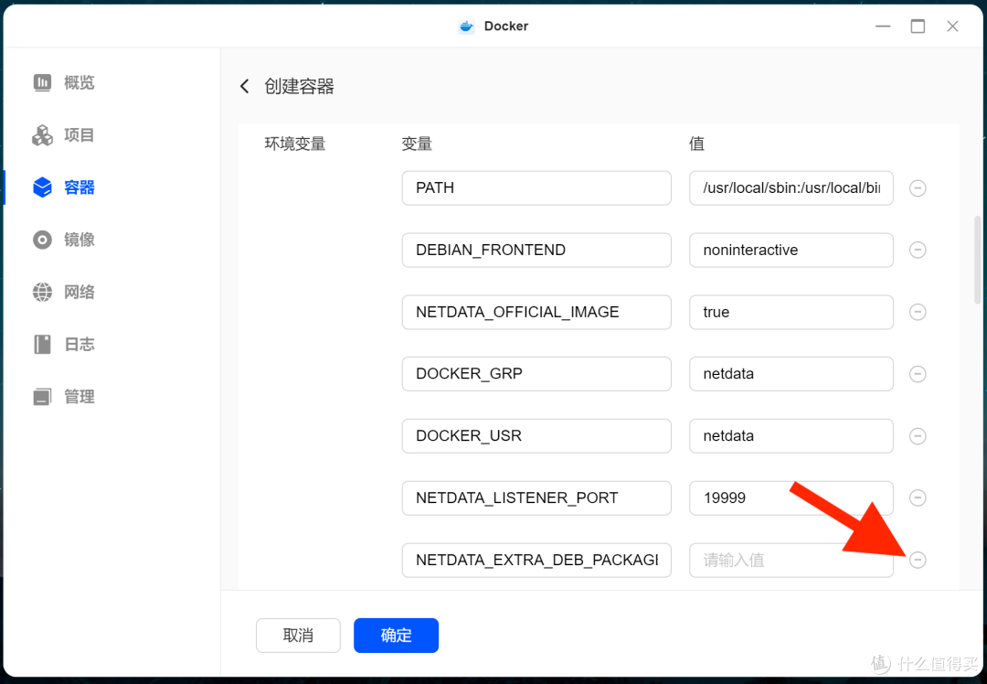Select the 容器 menu item
Viewport: 987px width, 684px height.
80,187
